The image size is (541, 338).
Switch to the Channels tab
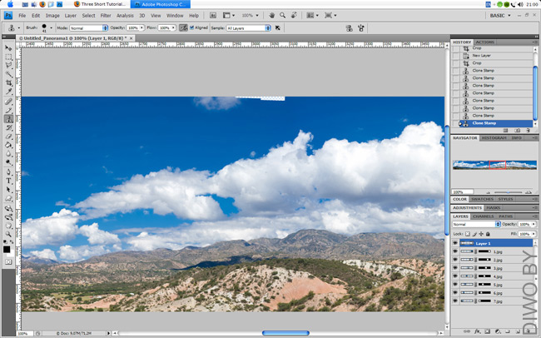point(484,216)
